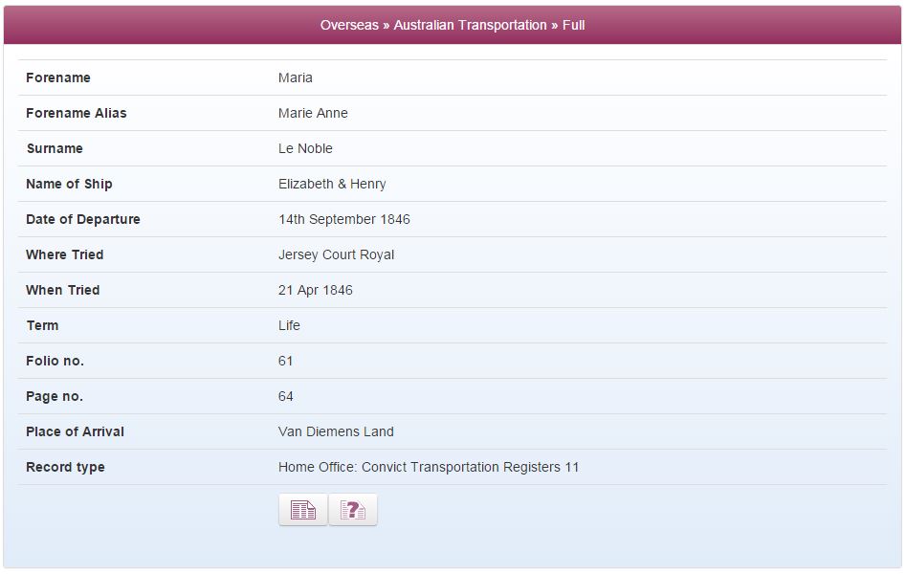Image resolution: width=905 pixels, height=574 pixels.
Task: Click the question-mark document icon button
Action: (x=353, y=510)
